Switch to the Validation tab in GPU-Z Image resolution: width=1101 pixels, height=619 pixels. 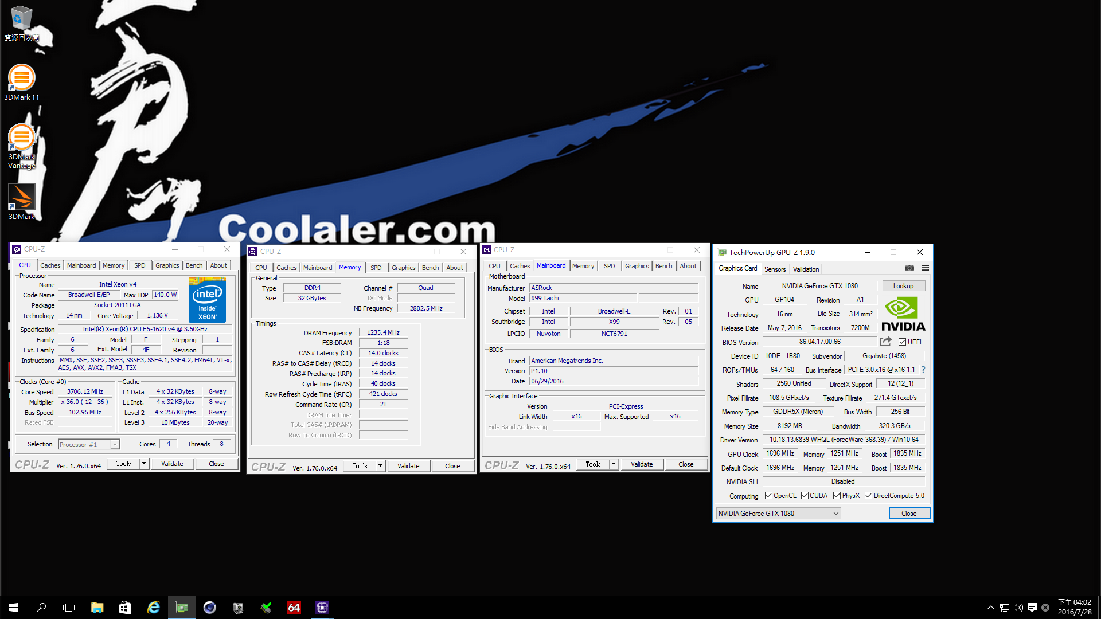click(x=806, y=269)
